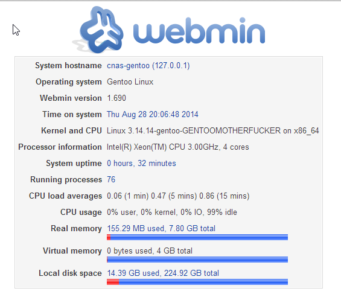Select the Intel Xeon processor information text
Viewport: 341px width, 297px height.
[177, 147]
